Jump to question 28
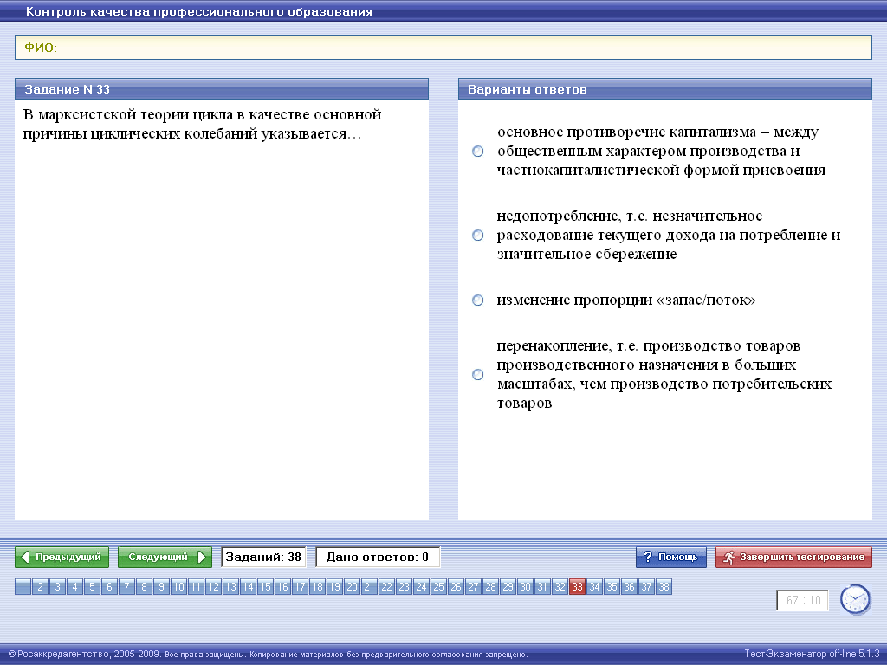Image resolution: width=887 pixels, height=665 pixels. 490,587
